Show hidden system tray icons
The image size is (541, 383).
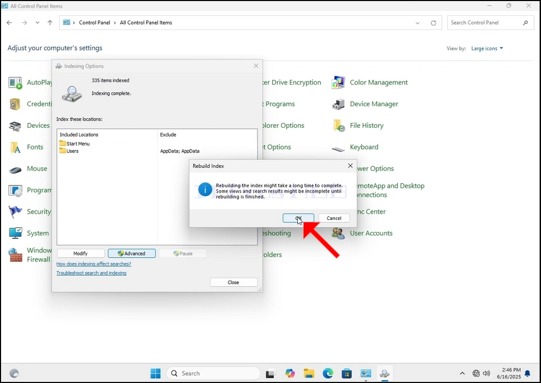point(463,374)
